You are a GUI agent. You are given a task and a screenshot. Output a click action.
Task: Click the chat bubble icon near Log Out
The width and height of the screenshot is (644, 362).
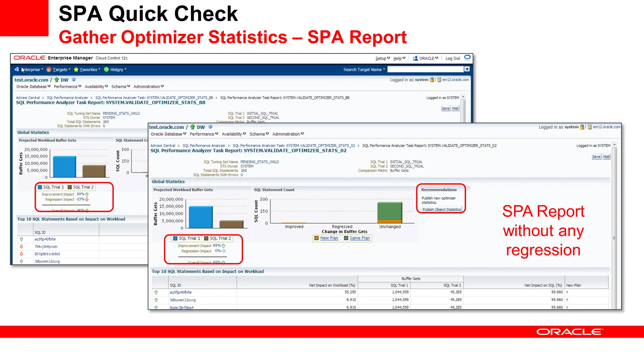point(467,58)
